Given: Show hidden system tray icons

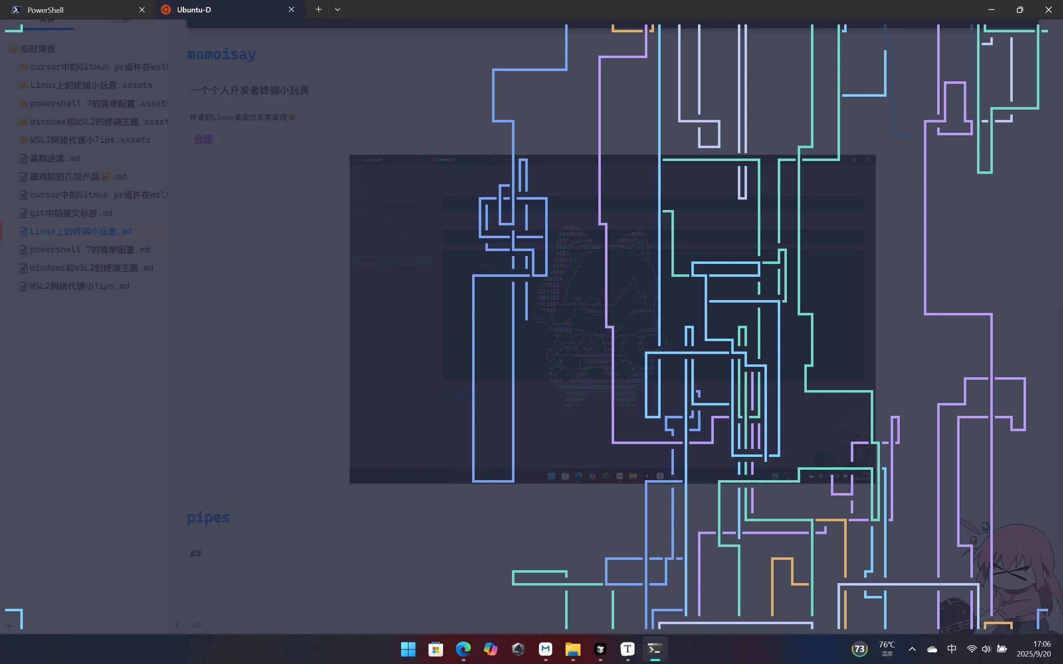Looking at the screenshot, I should tap(912, 649).
